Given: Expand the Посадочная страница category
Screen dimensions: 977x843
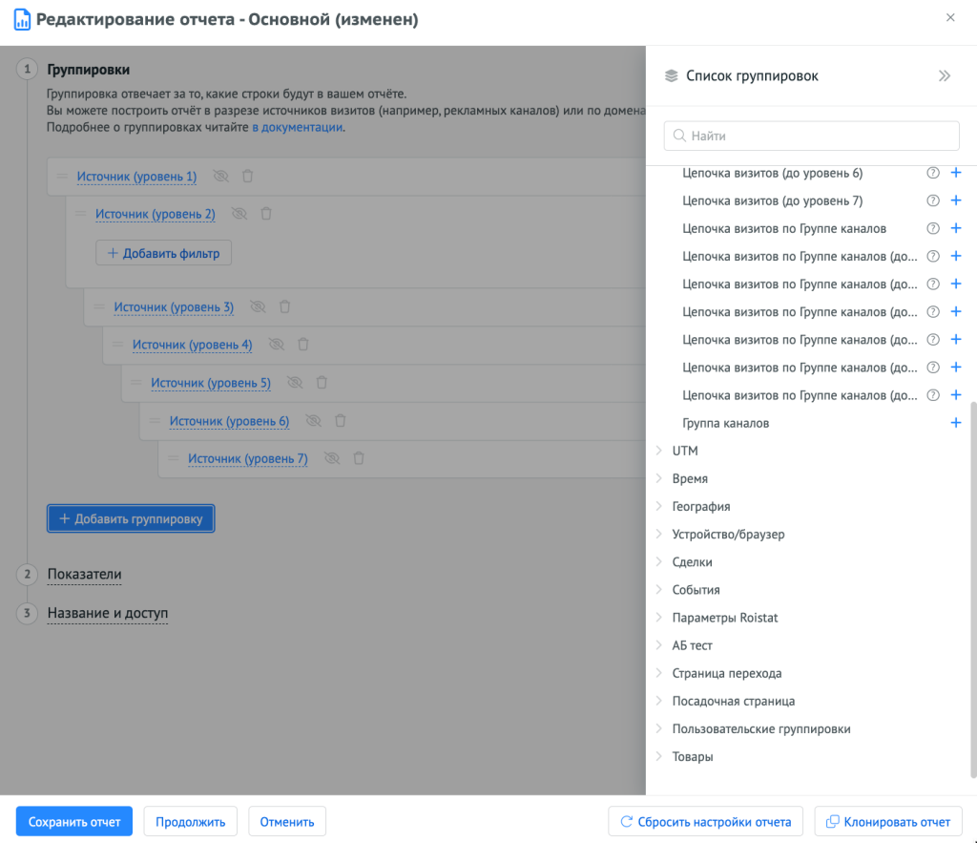Looking at the screenshot, I should click(x=658, y=701).
